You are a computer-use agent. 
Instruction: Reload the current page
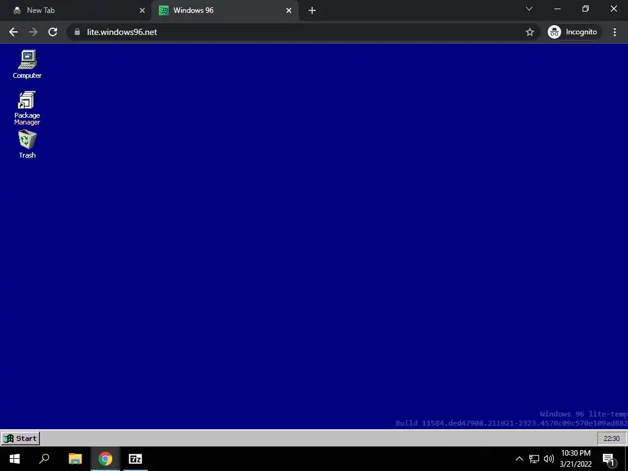click(x=53, y=32)
